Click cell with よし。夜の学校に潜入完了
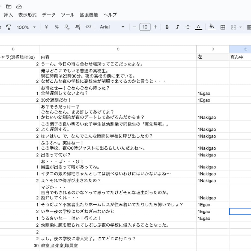This screenshot has height=251, width=251. (118, 239)
